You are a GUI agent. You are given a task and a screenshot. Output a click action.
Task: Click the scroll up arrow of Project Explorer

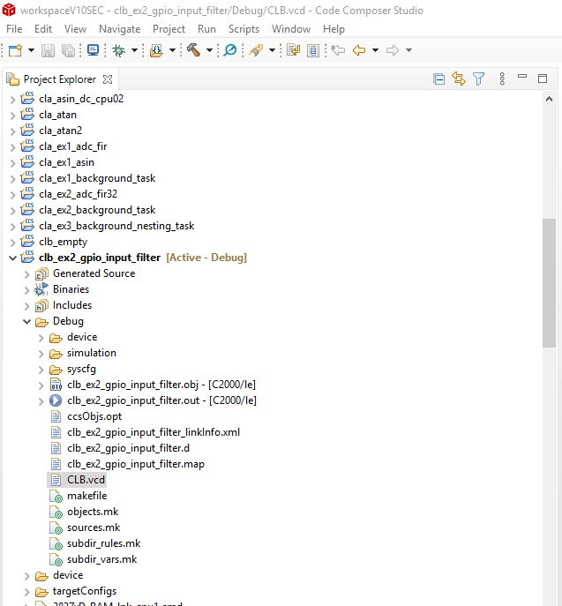tap(549, 100)
